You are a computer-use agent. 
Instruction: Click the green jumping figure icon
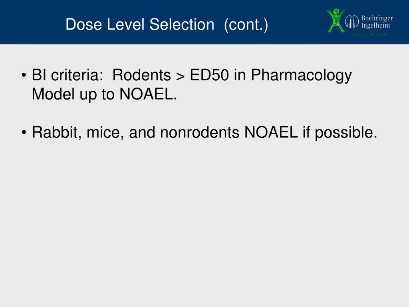[336, 20]
